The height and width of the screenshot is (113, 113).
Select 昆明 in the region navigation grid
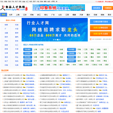click(x=105, y=57)
